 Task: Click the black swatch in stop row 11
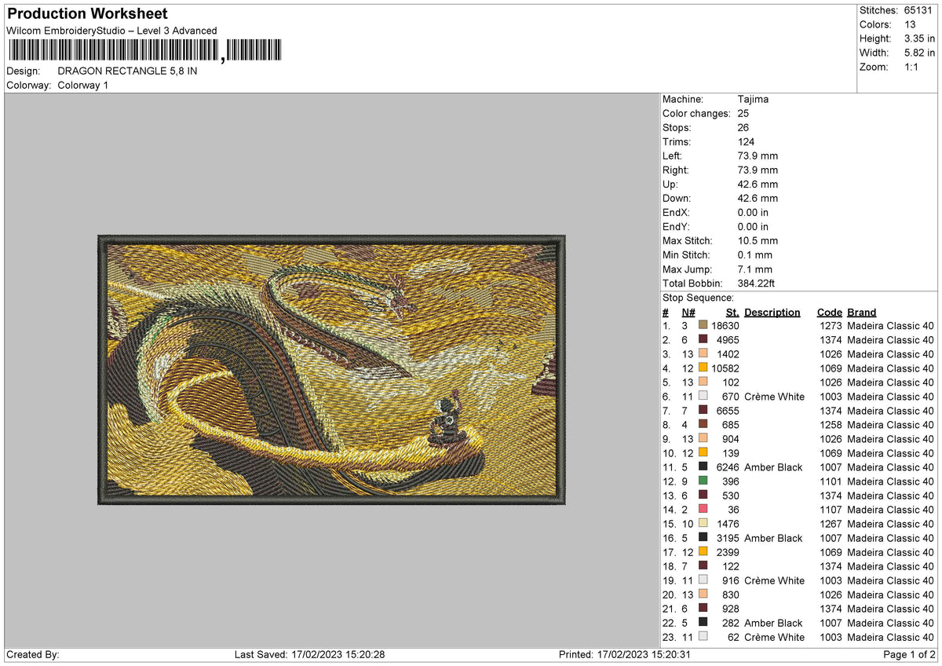coord(703,467)
